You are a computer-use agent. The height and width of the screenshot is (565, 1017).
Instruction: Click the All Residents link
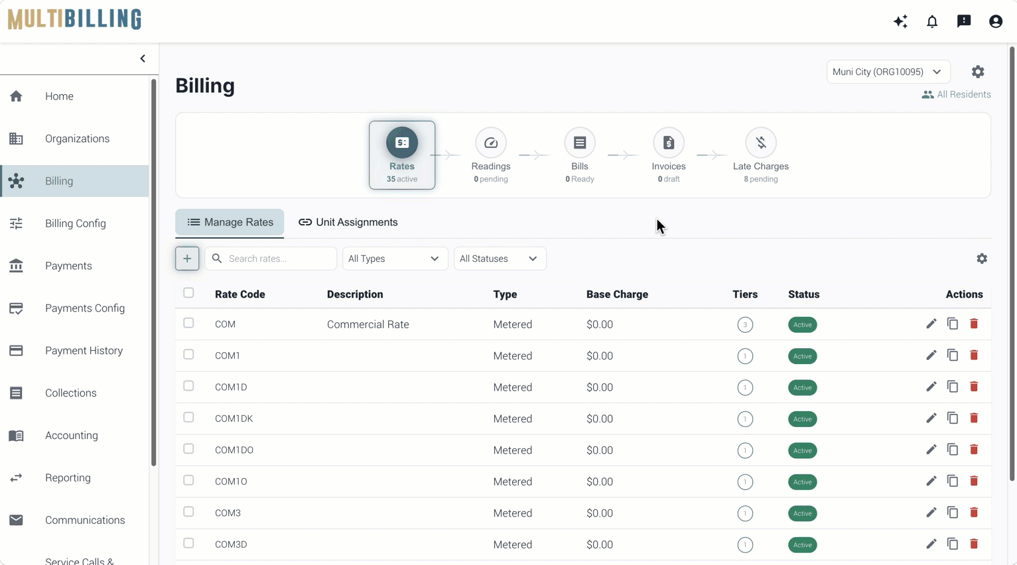(x=956, y=94)
